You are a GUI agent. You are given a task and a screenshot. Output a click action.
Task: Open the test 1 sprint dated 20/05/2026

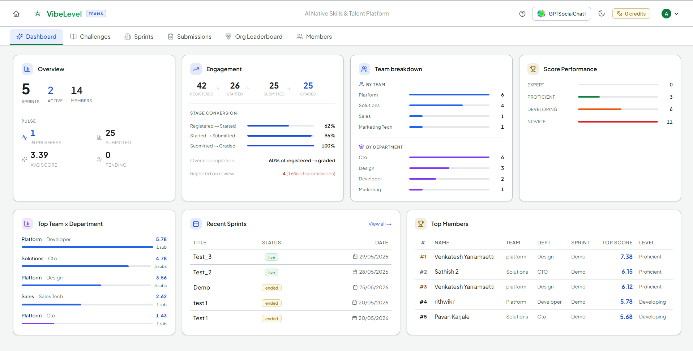point(291,303)
